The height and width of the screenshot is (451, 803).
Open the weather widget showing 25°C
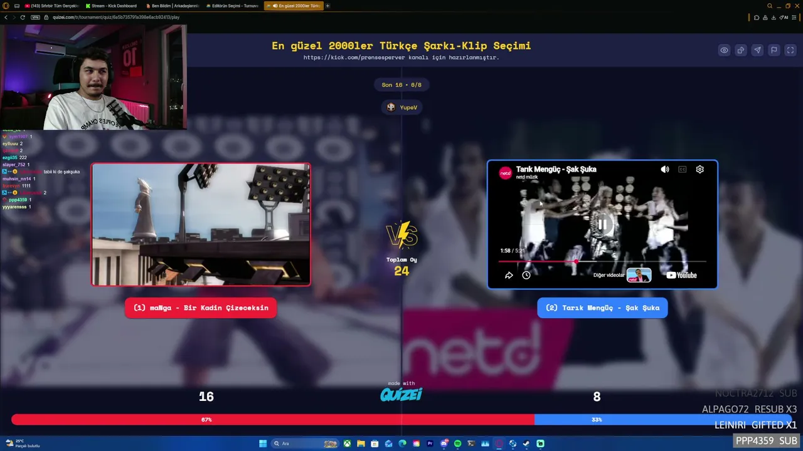(x=23, y=443)
